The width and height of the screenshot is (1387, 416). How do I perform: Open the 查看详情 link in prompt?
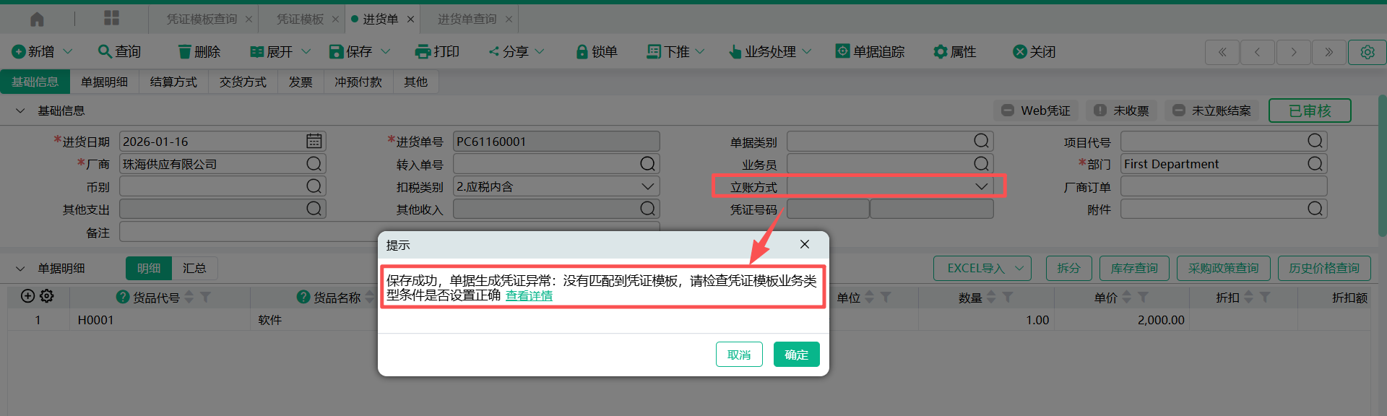pos(529,296)
